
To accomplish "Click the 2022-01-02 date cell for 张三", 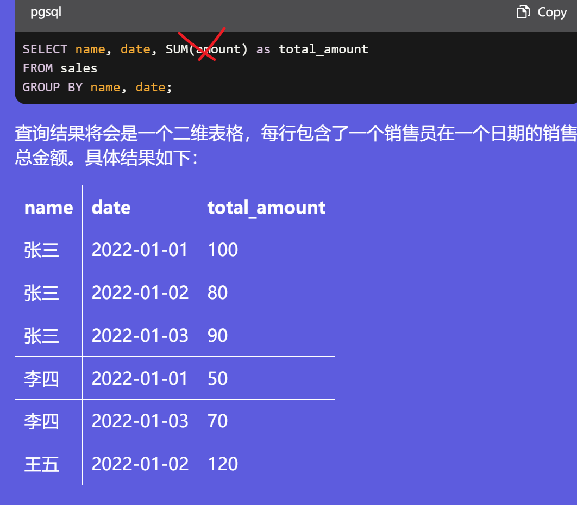I will [x=140, y=293].
